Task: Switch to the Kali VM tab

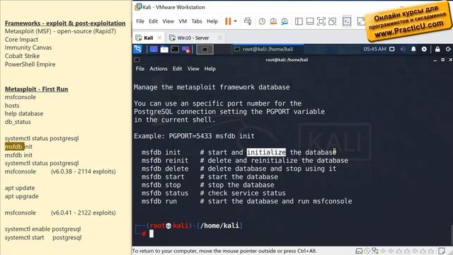Action: pos(149,38)
